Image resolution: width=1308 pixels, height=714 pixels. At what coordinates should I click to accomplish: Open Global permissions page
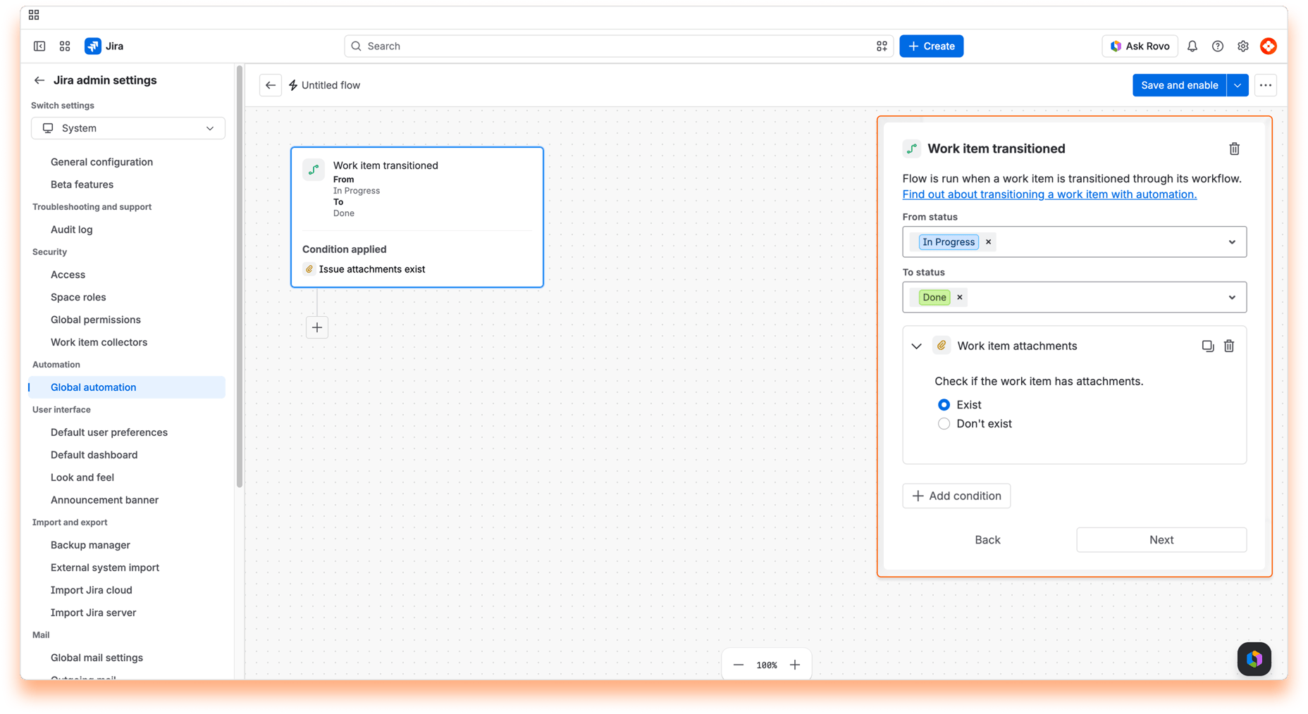click(x=96, y=320)
